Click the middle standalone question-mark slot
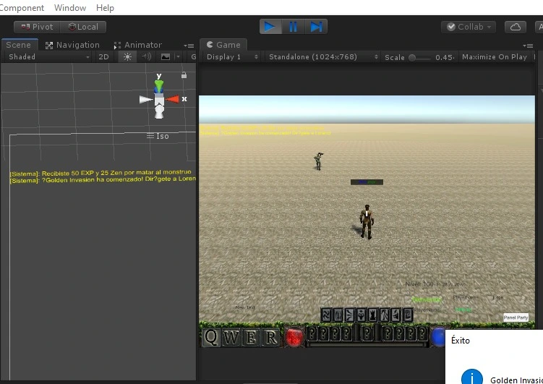 click(367, 334)
